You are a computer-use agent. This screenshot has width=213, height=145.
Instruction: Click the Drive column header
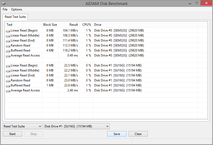point(145,25)
